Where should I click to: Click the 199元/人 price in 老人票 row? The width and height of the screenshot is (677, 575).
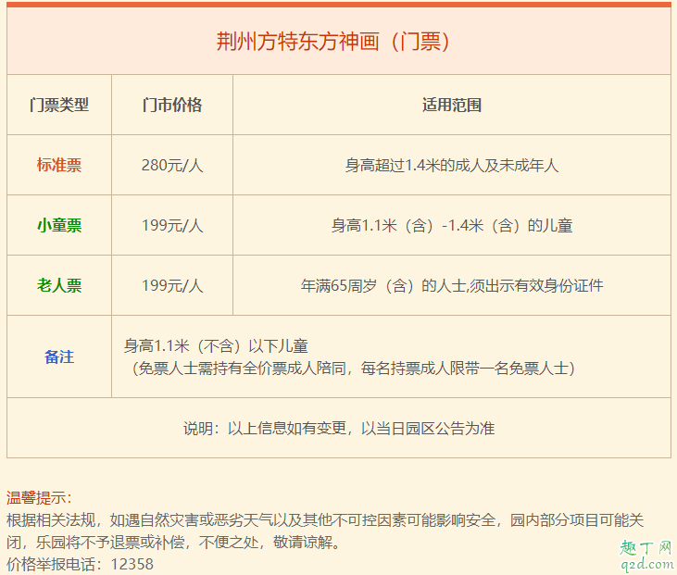172,285
